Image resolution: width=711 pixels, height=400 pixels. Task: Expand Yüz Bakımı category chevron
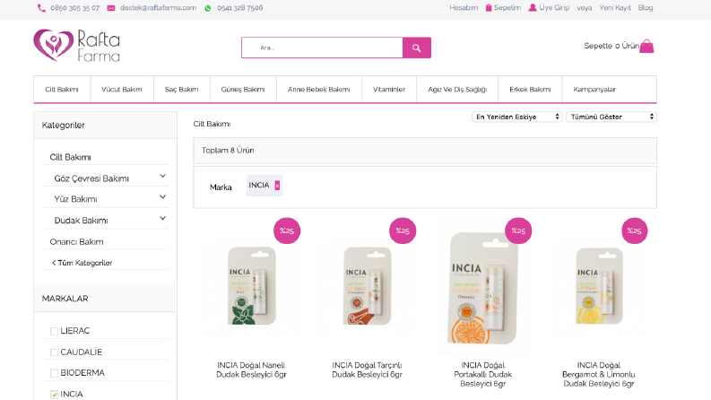(x=163, y=196)
